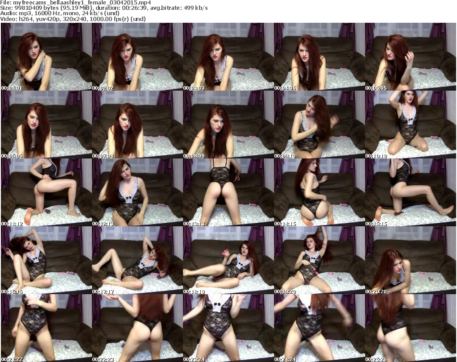Viewport: 457px width, 362px height.
Task: Open the thumbnail stamped 00:25:26
Action: point(411,328)
